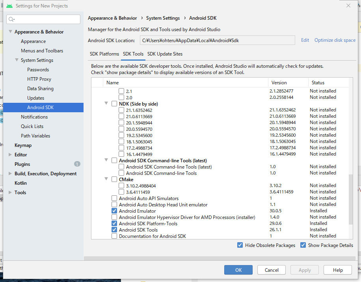Toggle Show Package Details checkbox
The image size is (361, 282).
[x=303, y=245]
